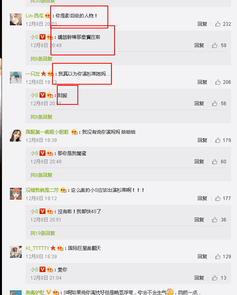The width and height of the screenshot is (237, 295).
Task: Like 小S's reply with 60 likes
Action: pyautogui.click(x=214, y=162)
